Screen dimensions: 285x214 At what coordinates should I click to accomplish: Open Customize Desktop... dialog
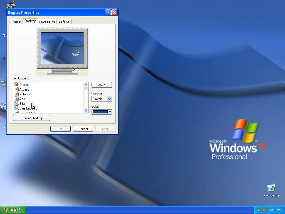(x=31, y=118)
